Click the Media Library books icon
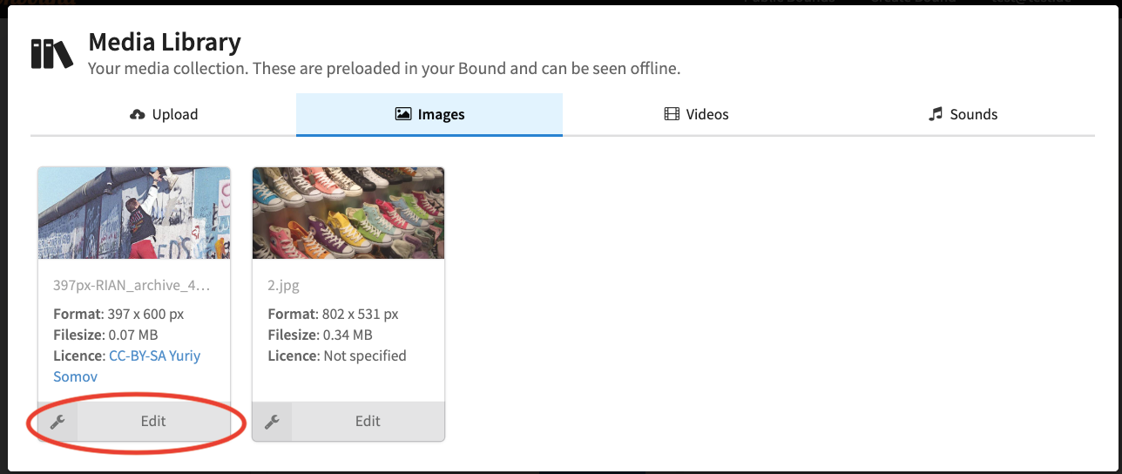This screenshot has height=474, width=1122. coord(52,54)
